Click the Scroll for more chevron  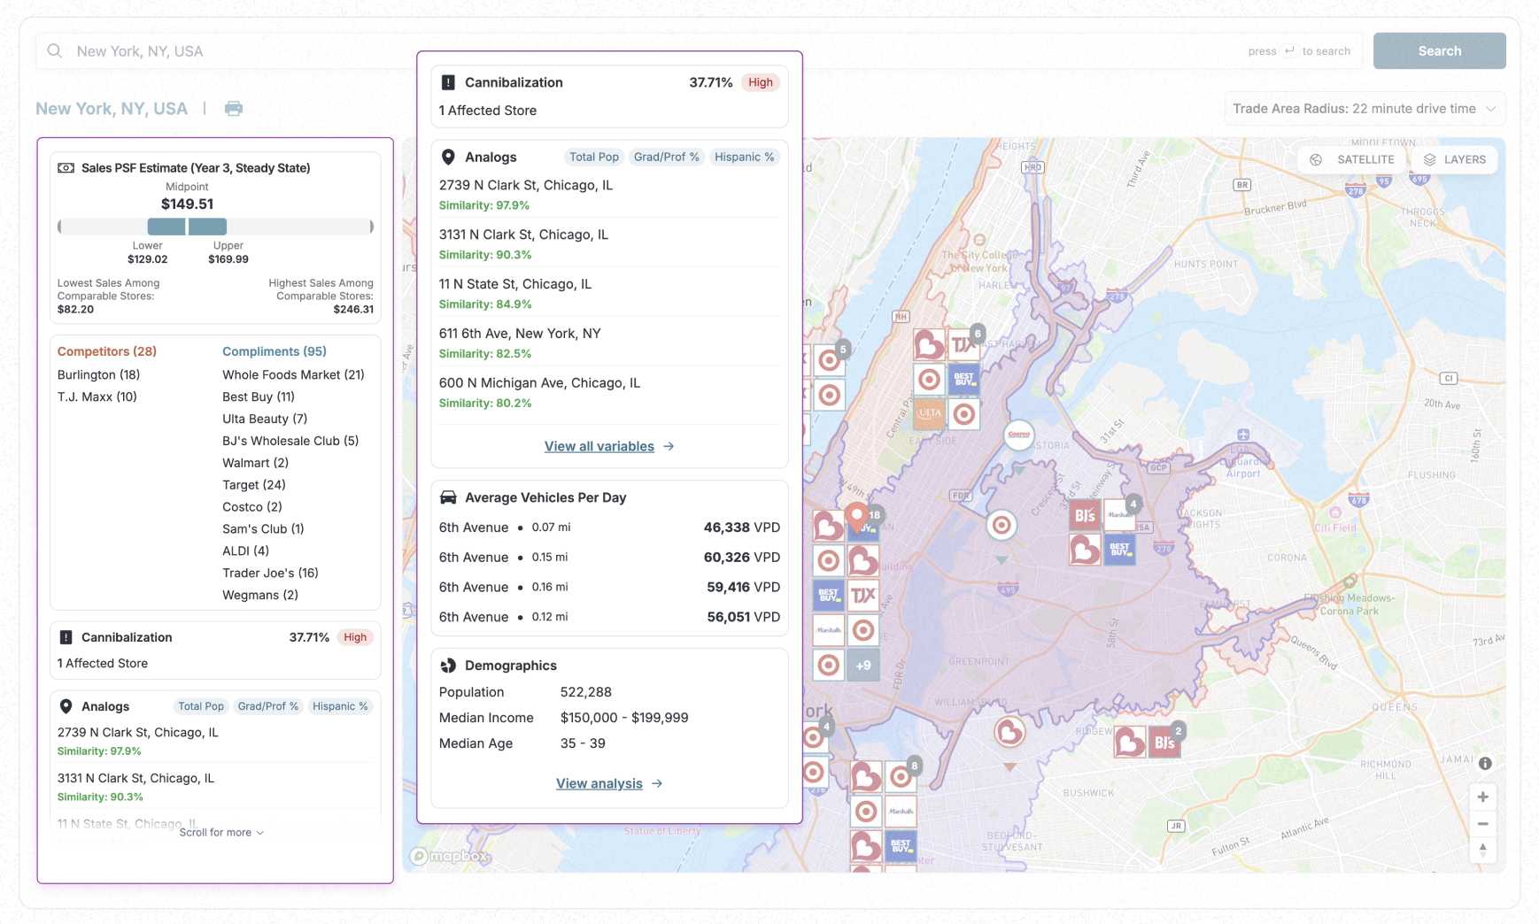(259, 833)
